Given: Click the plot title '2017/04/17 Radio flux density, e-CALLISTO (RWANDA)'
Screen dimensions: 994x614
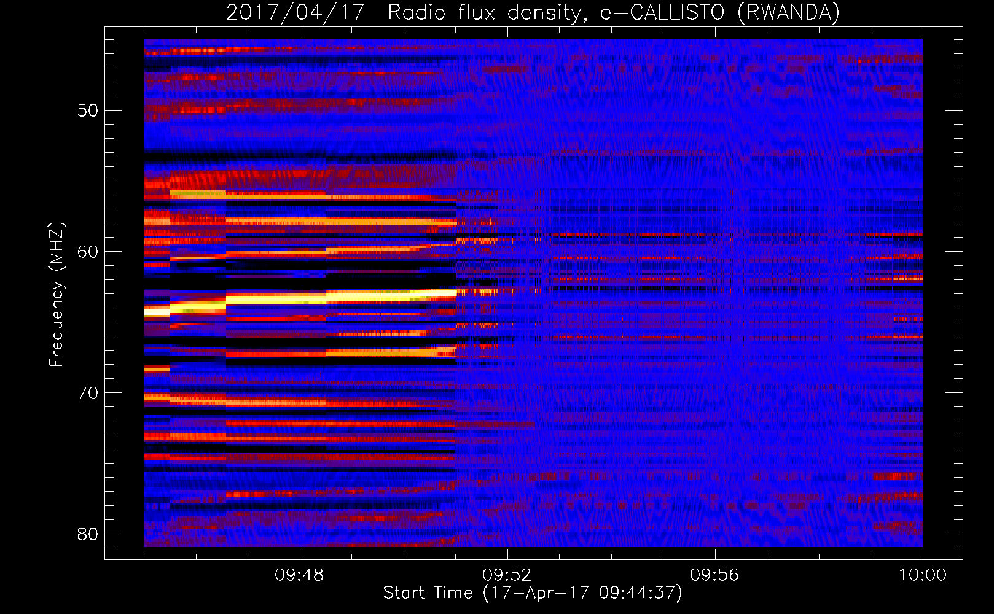Looking at the screenshot, I should point(533,13).
